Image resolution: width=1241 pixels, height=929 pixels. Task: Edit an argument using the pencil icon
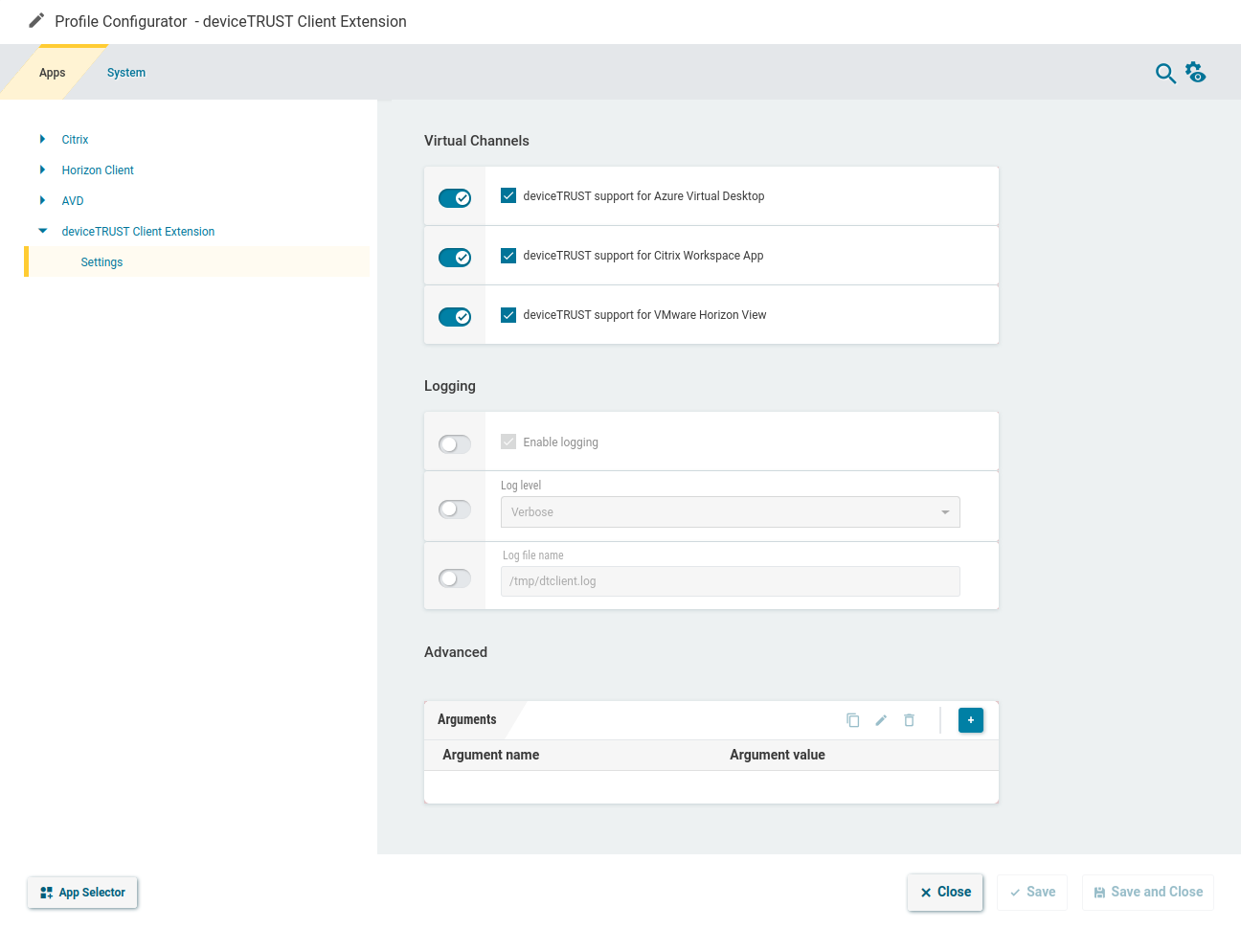pyautogui.click(x=881, y=719)
